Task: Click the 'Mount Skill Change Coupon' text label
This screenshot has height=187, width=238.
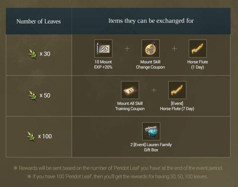Action: pos(150,65)
